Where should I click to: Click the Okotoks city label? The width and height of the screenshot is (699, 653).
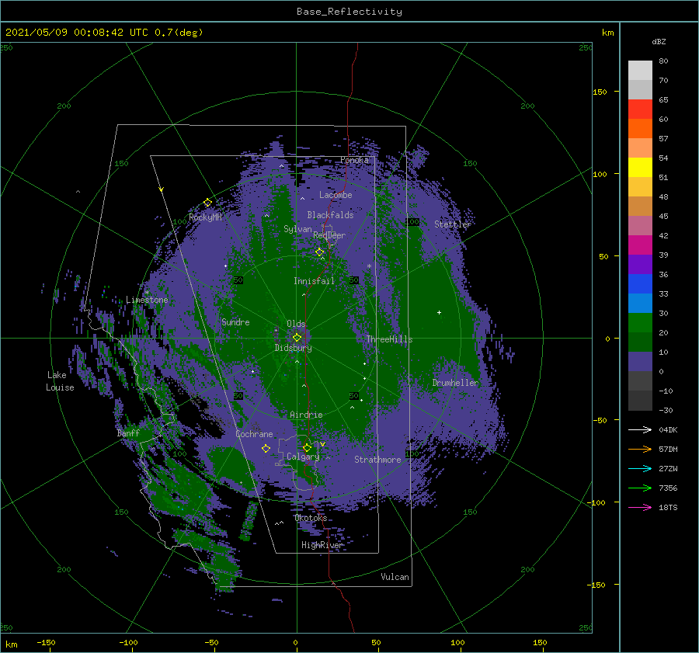click(x=311, y=518)
